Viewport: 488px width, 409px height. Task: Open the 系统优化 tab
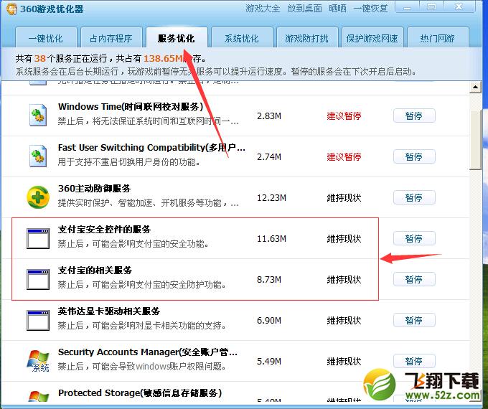point(242,38)
